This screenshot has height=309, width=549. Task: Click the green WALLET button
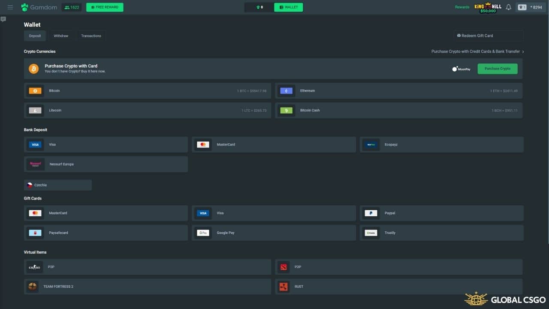tap(288, 7)
